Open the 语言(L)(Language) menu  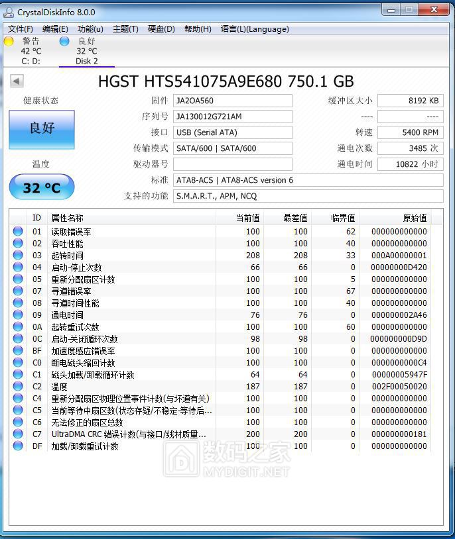[x=255, y=29]
